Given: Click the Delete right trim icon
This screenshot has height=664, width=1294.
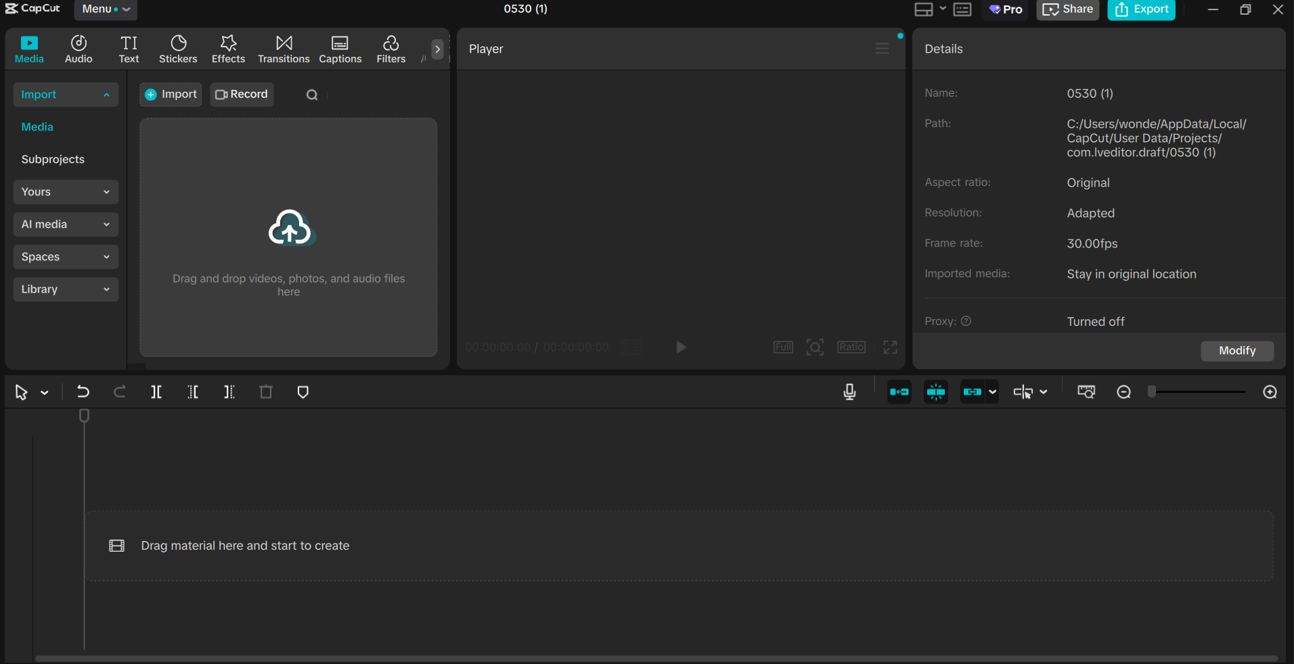Looking at the screenshot, I should pyautogui.click(x=229, y=392).
